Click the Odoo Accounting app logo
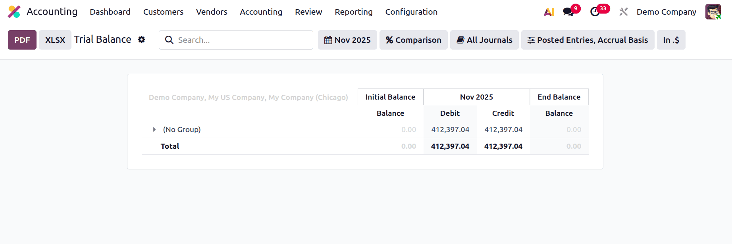 click(14, 12)
